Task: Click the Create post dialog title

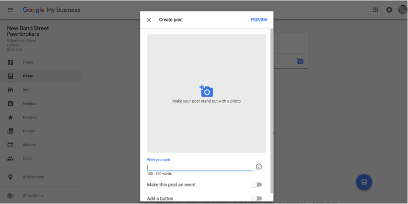Action: tap(171, 20)
